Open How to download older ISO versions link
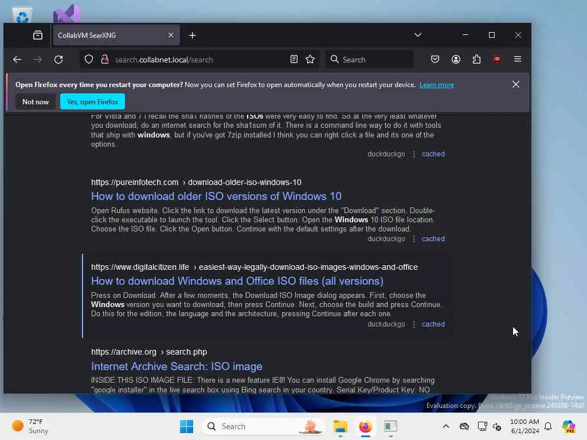The height and width of the screenshot is (440, 587). tap(216, 196)
